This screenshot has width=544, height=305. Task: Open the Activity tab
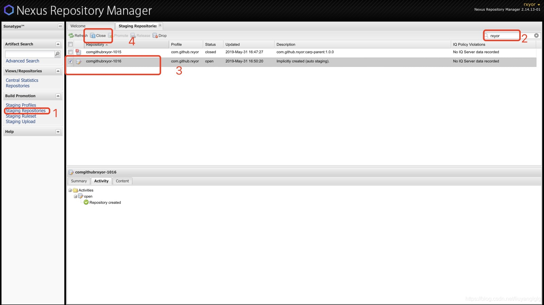101,181
